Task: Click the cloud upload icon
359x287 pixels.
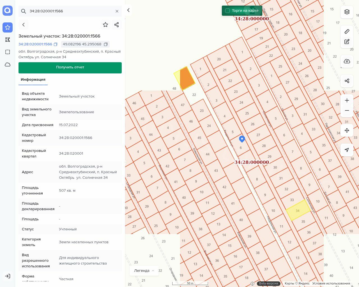Action: (347, 61)
